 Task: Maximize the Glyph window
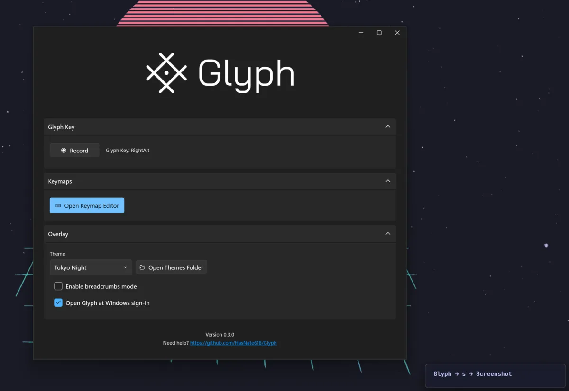tap(379, 33)
